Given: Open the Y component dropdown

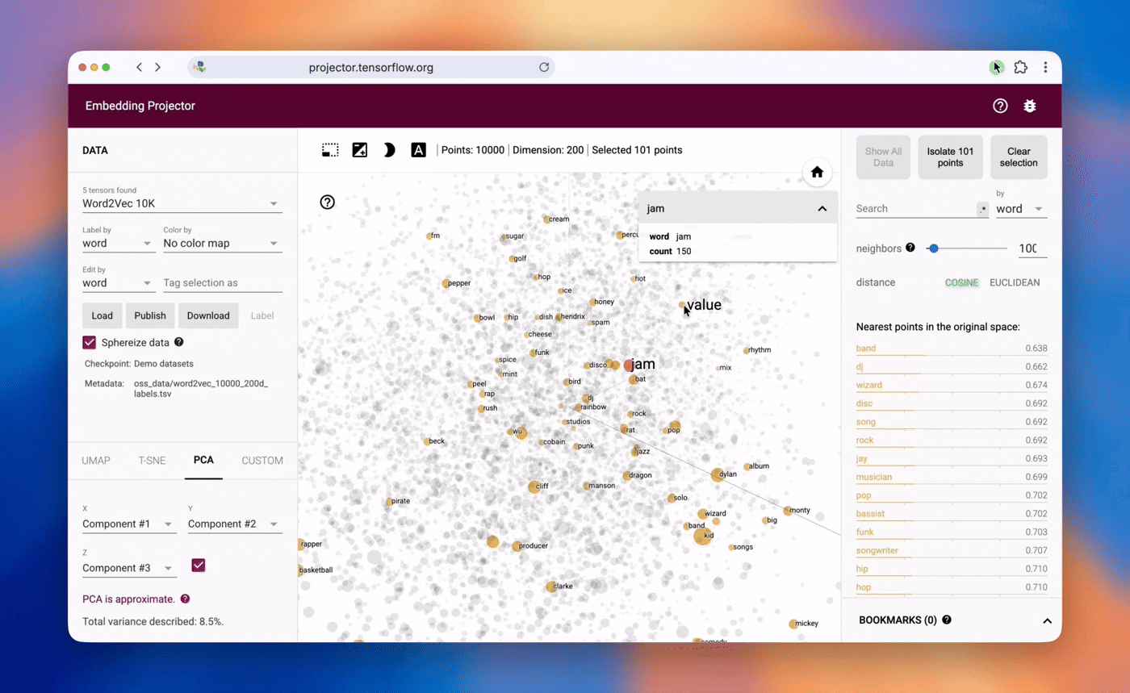Looking at the screenshot, I should tap(235, 524).
